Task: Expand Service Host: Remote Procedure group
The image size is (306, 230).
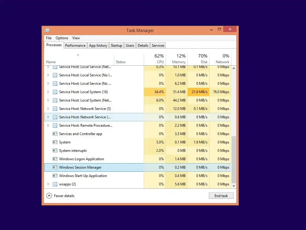Action: 48,125
